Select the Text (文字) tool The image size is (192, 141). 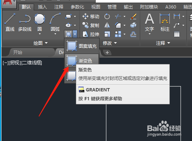coord(149,23)
